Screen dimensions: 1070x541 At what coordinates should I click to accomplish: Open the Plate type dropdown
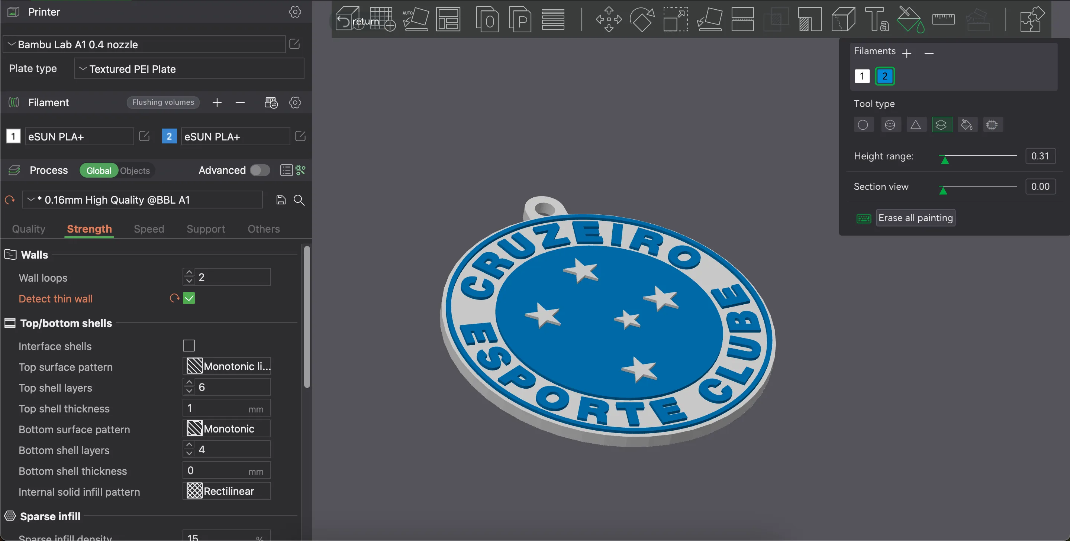click(x=189, y=68)
